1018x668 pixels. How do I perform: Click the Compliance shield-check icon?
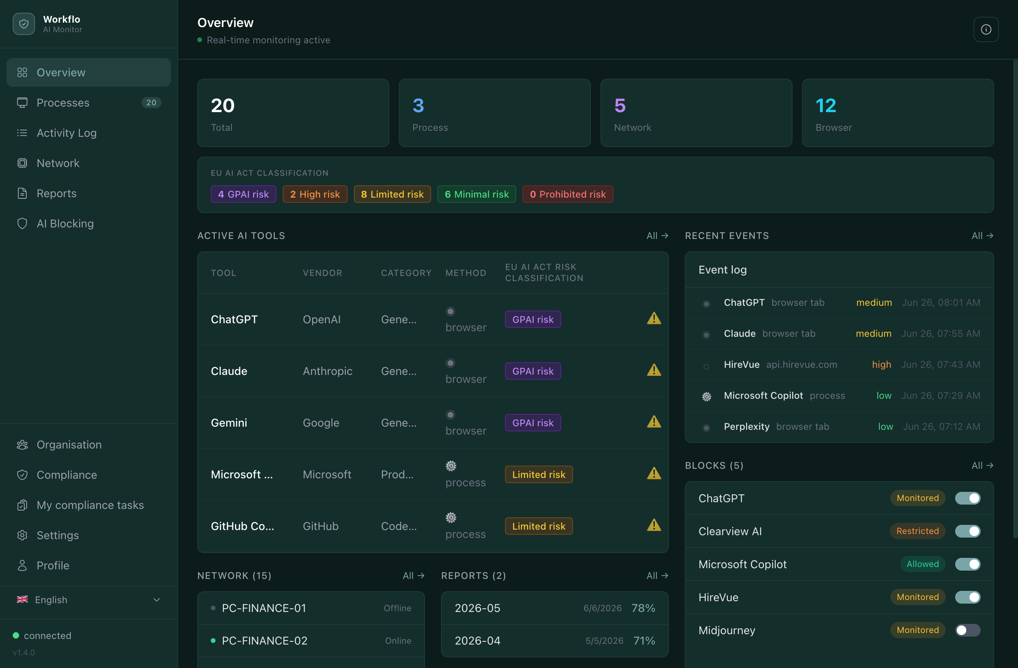[x=22, y=475]
